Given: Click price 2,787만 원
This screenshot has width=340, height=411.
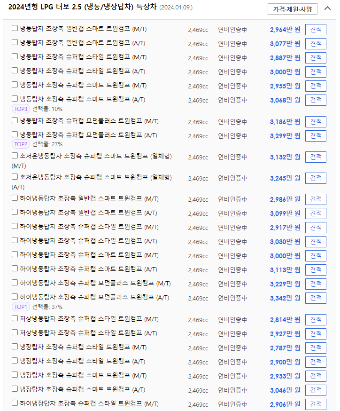Looking at the screenshot, I should click(x=285, y=348).
